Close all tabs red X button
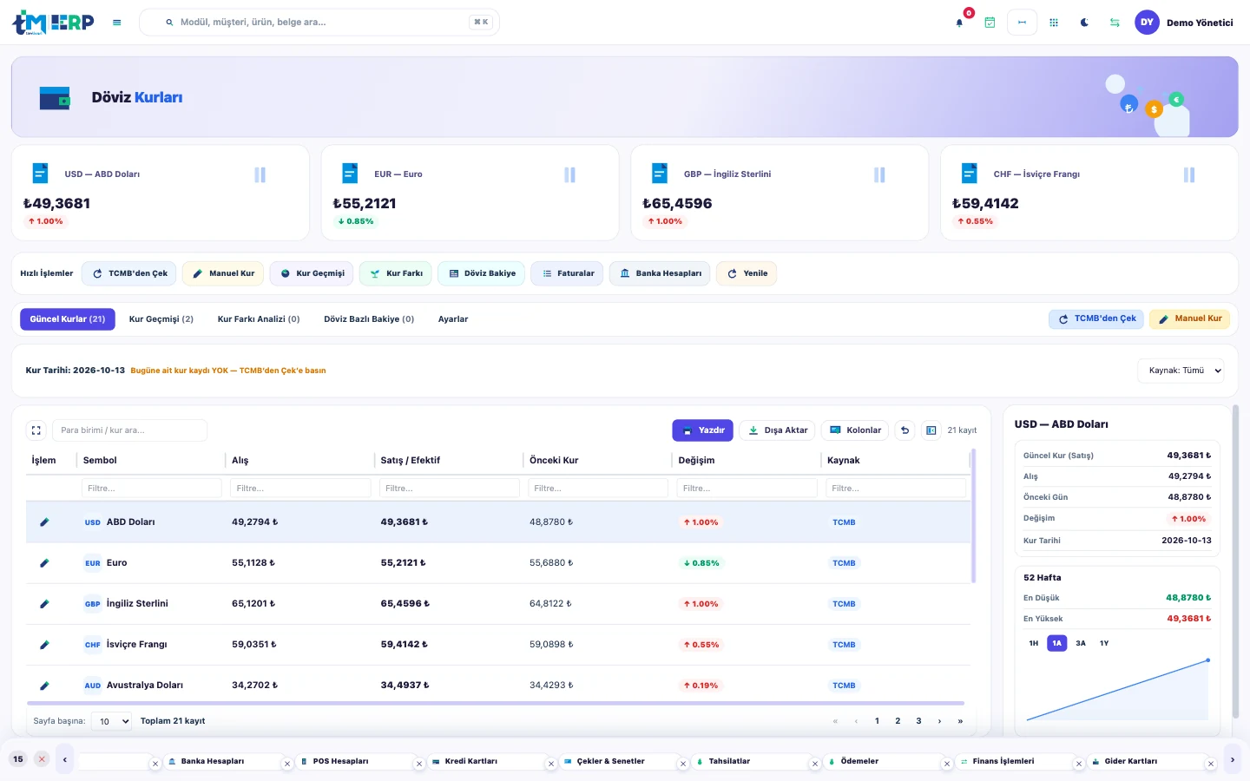The width and height of the screenshot is (1250, 781). pos(42,759)
